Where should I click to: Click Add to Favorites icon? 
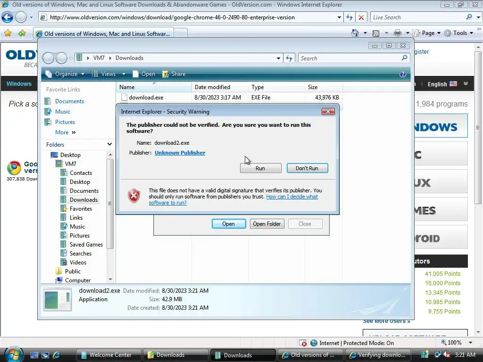(22, 33)
